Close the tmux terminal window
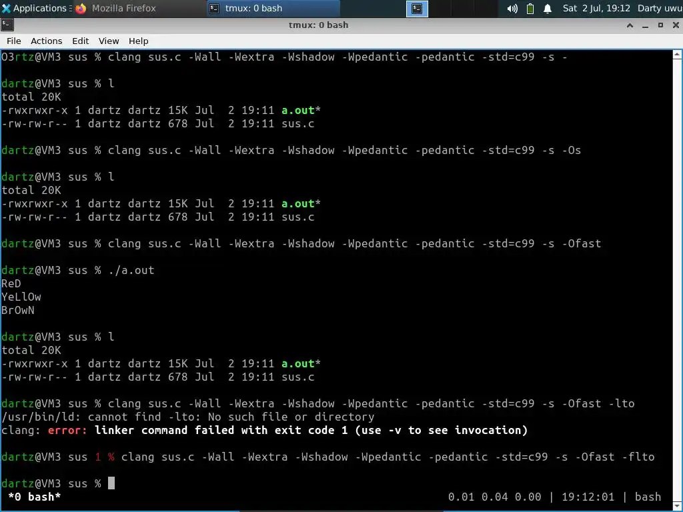Viewport: 683px width, 512px height. 676,25
